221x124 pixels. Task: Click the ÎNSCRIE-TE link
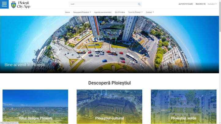click(200, 4)
